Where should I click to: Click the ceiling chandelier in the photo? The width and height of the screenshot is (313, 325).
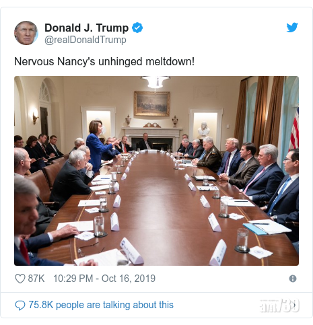[x=155, y=82]
